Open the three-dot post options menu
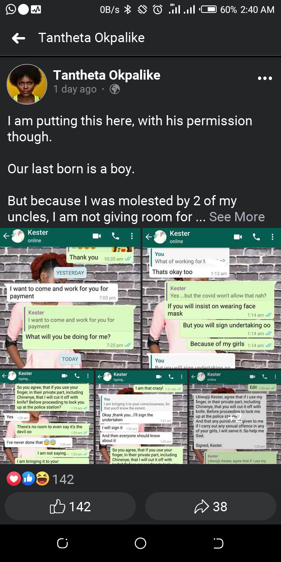 [x=265, y=78]
